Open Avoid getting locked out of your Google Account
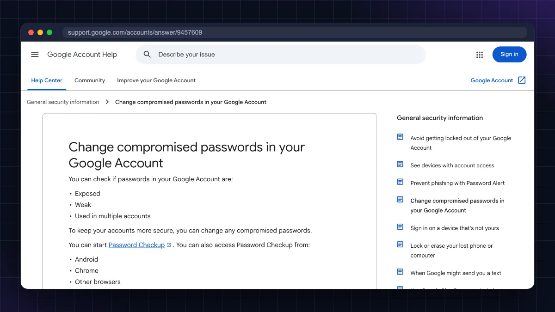555x312 pixels. coord(461,143)
